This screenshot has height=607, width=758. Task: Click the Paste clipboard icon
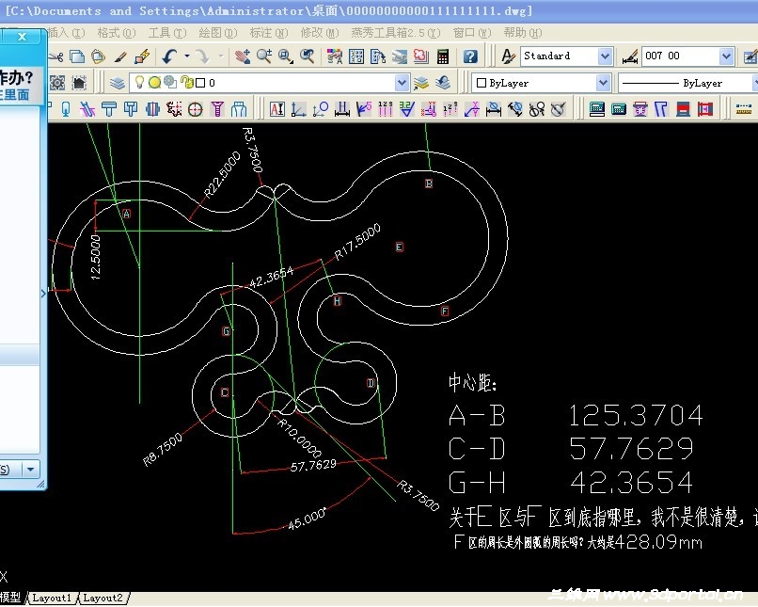pos(98,56)
